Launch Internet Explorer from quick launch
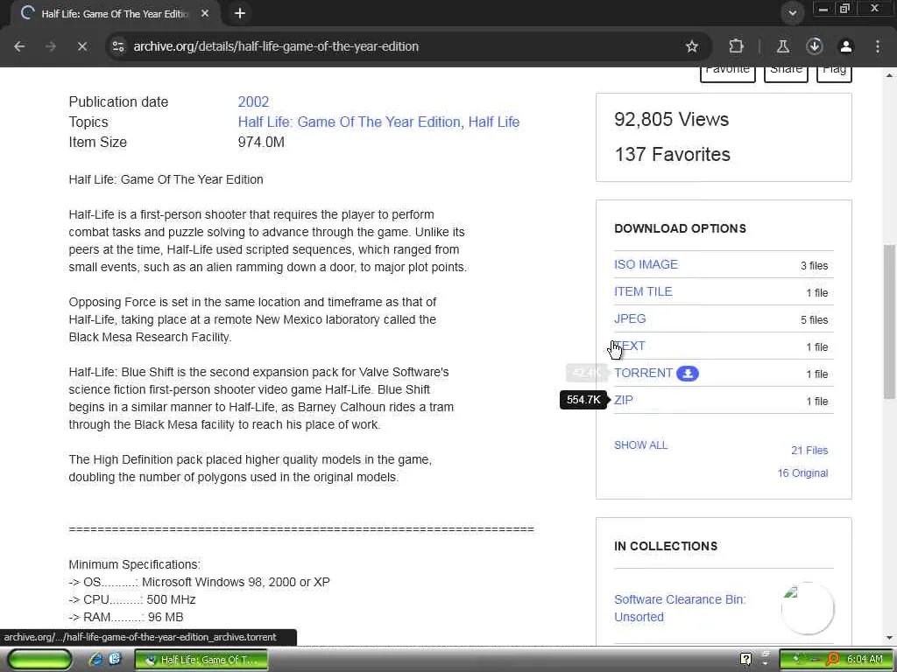The width and height of the screenshot is (897, 672). [x=95, y=660]
